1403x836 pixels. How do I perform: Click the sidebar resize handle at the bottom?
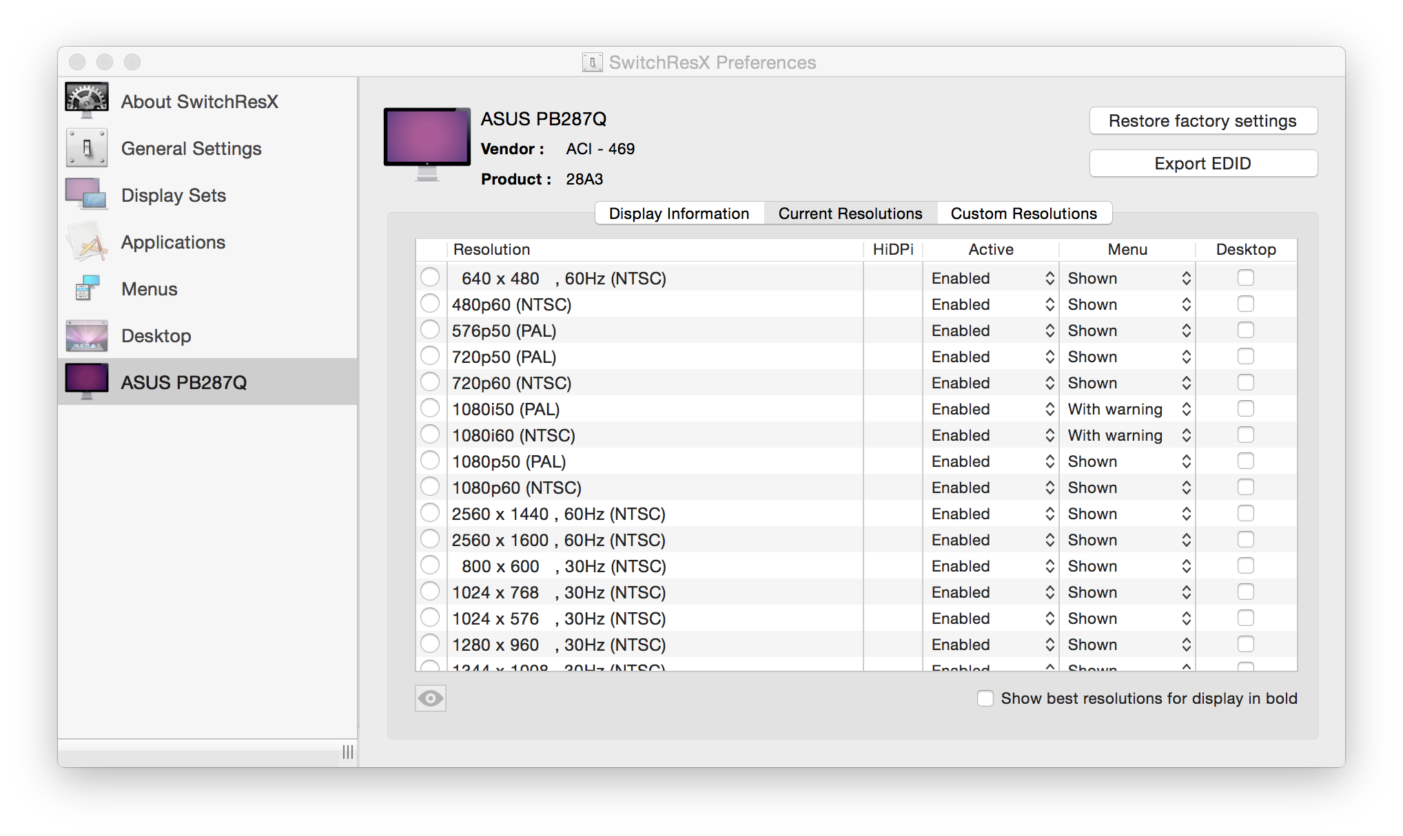pyautogui.click(x=348, y=752)
